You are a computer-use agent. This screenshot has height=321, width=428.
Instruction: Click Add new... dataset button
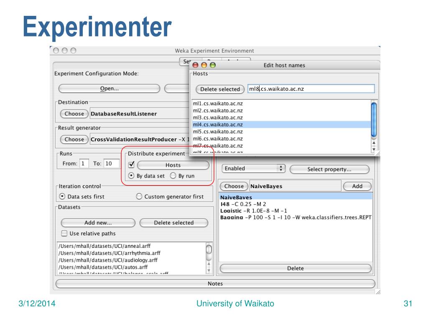98,223
